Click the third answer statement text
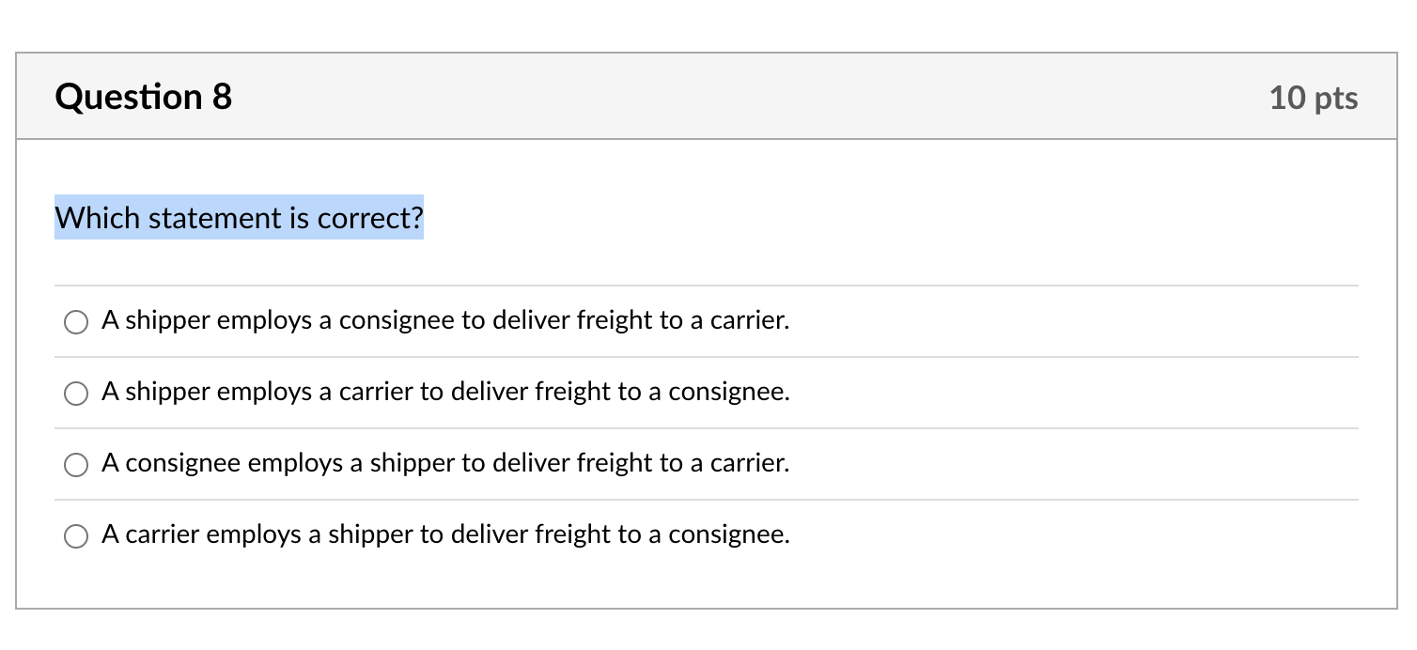1417x650 pixels. pos(446,463)
